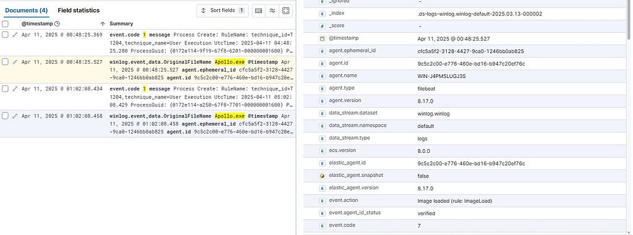Switch to the Field statistics tab
Image resolution: width=633 pixels, height=235 pixels.
click(79, 11)
